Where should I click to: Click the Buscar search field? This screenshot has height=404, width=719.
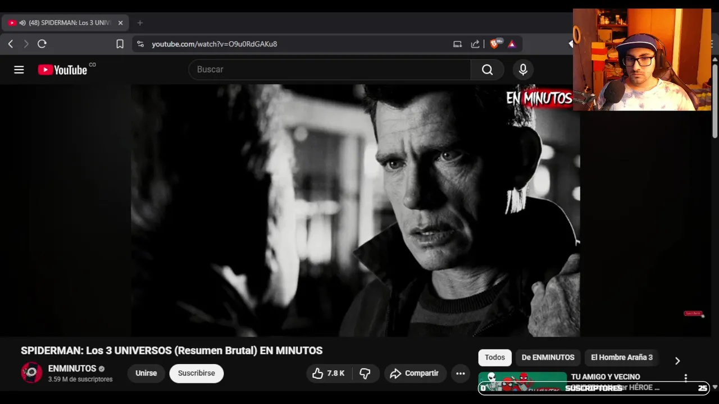click(330, 70)
